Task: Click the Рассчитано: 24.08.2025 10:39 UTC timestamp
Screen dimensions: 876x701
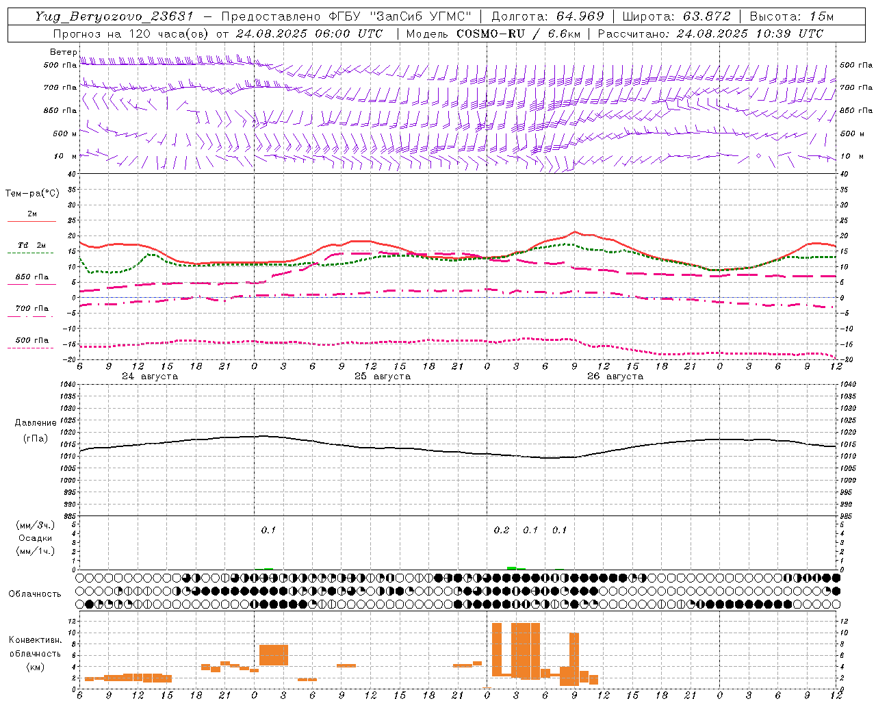Action: coord(710,34)
